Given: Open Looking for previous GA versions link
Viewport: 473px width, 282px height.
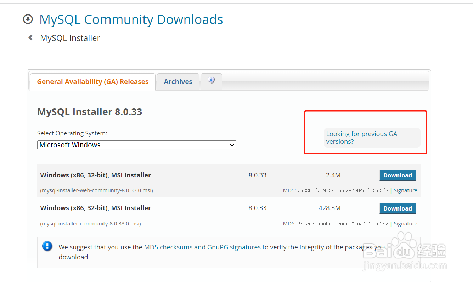Looking at the screenshot, I should (x=361, y=138).
